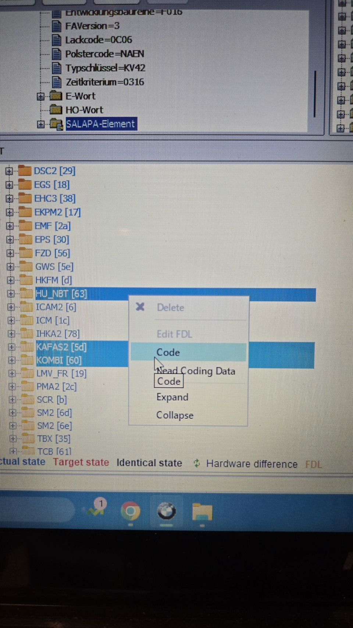Click the vertical scrollbar of the FA tree panel

pos(315,94)
